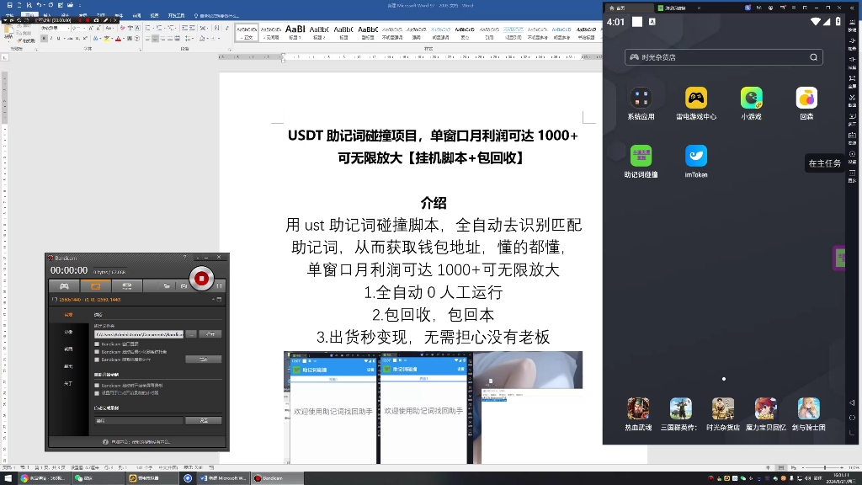Switch to the Insert tab in Word
Screen dimensions: 862x485
pos(47,15)
